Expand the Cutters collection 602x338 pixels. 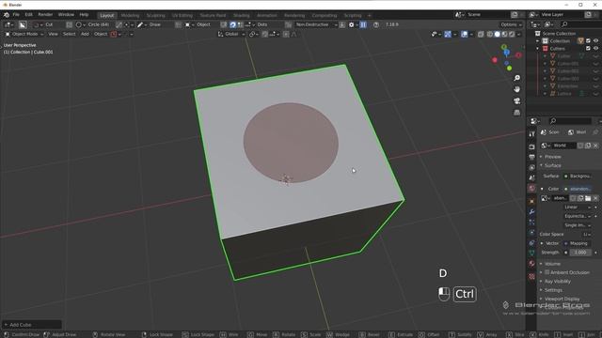click(x=538, y=49)
